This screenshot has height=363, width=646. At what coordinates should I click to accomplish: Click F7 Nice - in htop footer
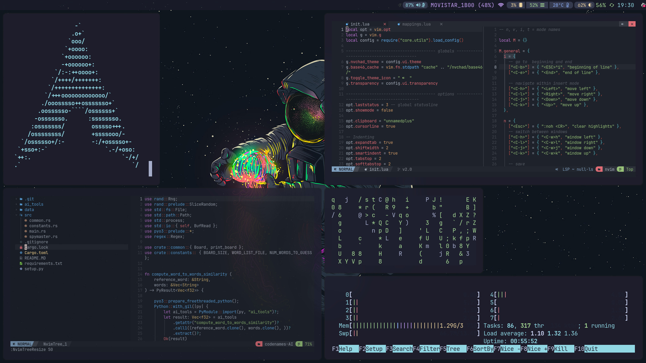[507, 349]
